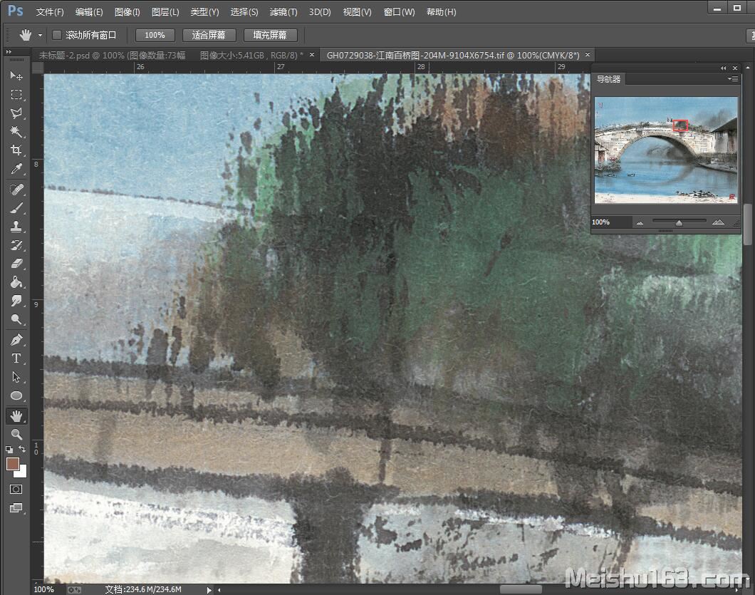Close the 未标题-2.psd document tab
This screenshot has width=755, height=595.
[x=311, y=55]
